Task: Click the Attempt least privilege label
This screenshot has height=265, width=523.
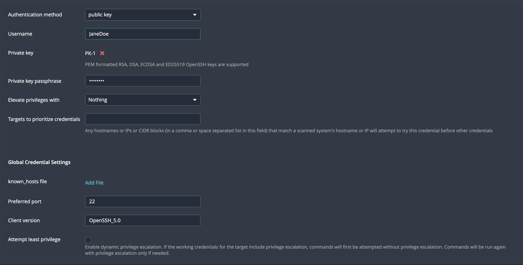Action: click(34, 239)
